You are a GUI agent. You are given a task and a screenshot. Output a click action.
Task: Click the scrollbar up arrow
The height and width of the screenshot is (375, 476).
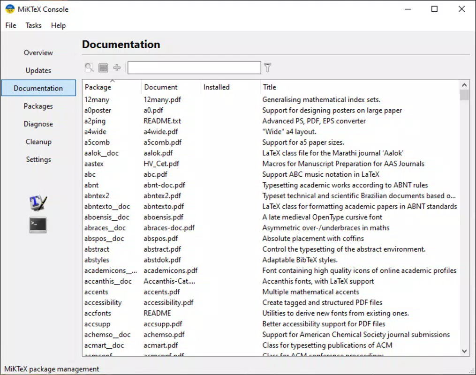tap(464, 85)
